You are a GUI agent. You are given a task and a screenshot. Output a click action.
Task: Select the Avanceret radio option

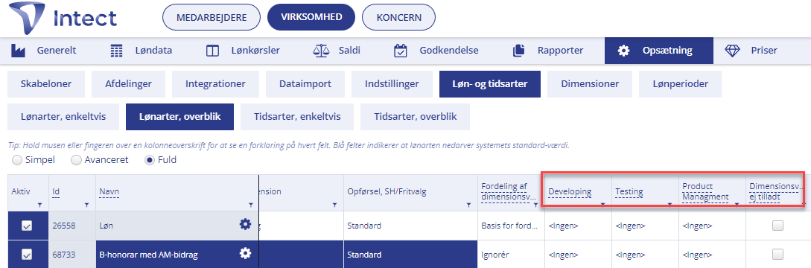[x=76, y=160]
